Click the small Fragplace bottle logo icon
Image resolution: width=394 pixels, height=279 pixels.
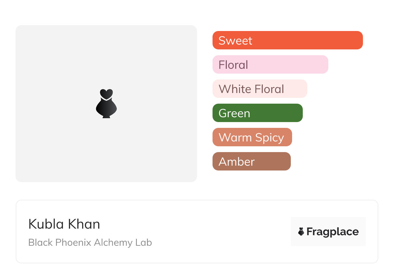[x=301, y=232]
